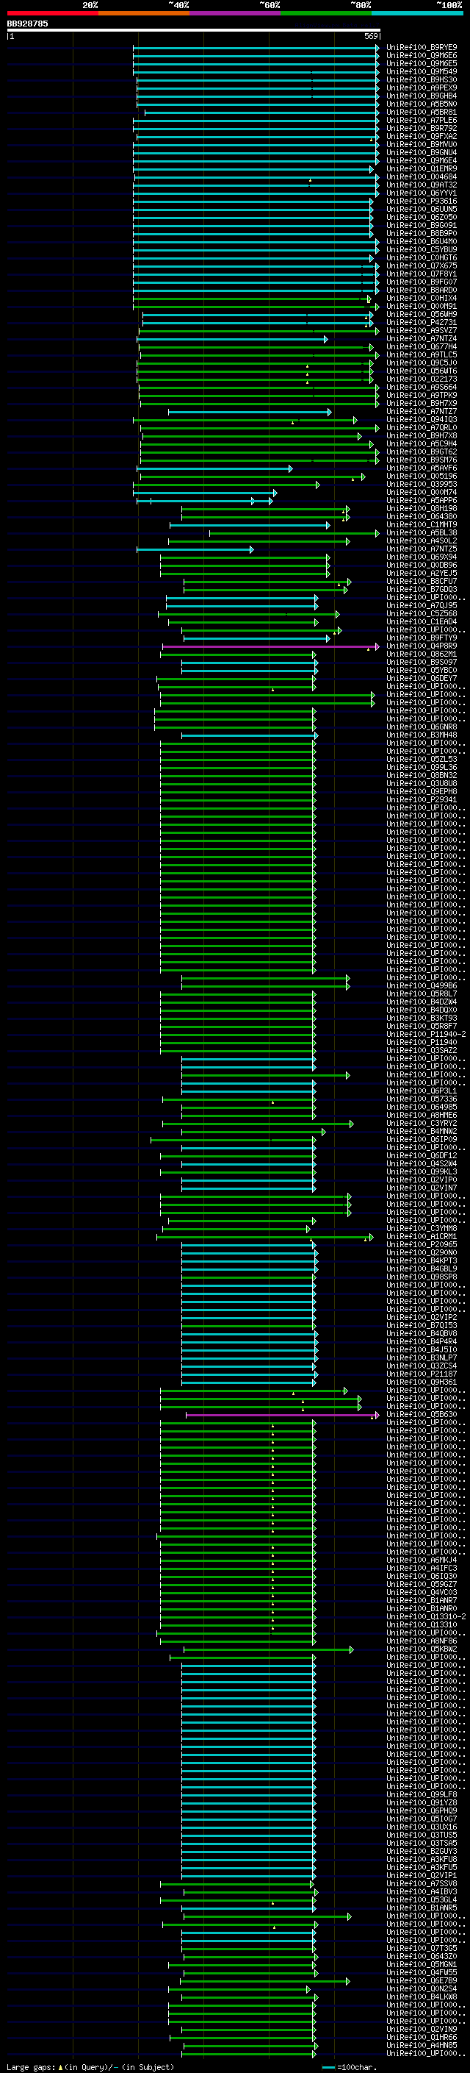This screenshot has width=470, height=2073.
Task: Select hit label UniRef100_A7PLE6
Action: (422, 120)
